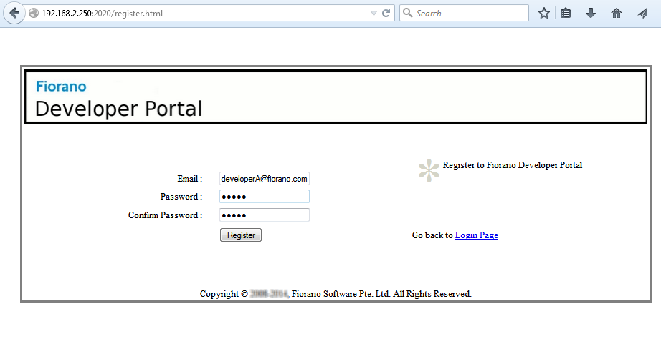Click the 'Go back to' text

click(432, 235)
